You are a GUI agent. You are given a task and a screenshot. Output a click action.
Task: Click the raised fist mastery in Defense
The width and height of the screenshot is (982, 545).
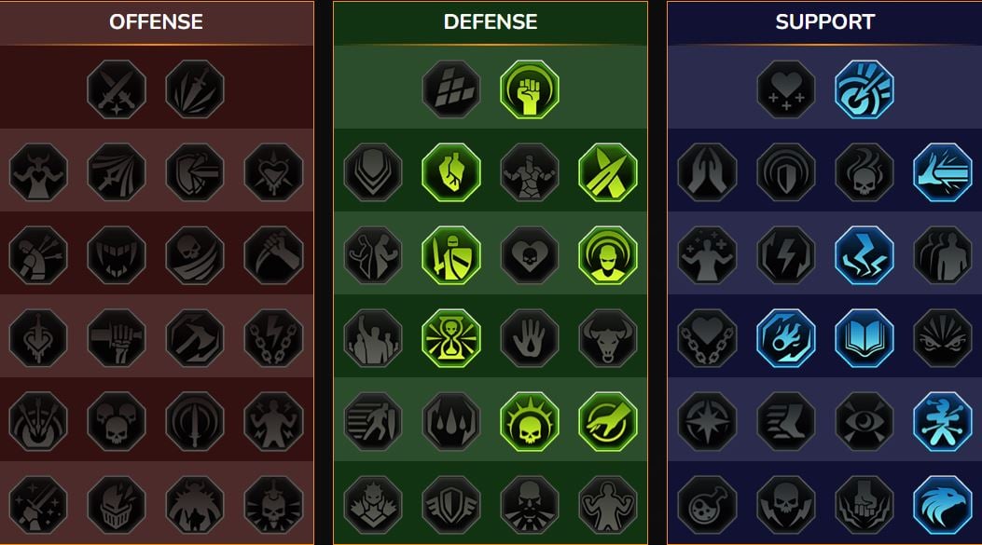click(x=530, y=89)
